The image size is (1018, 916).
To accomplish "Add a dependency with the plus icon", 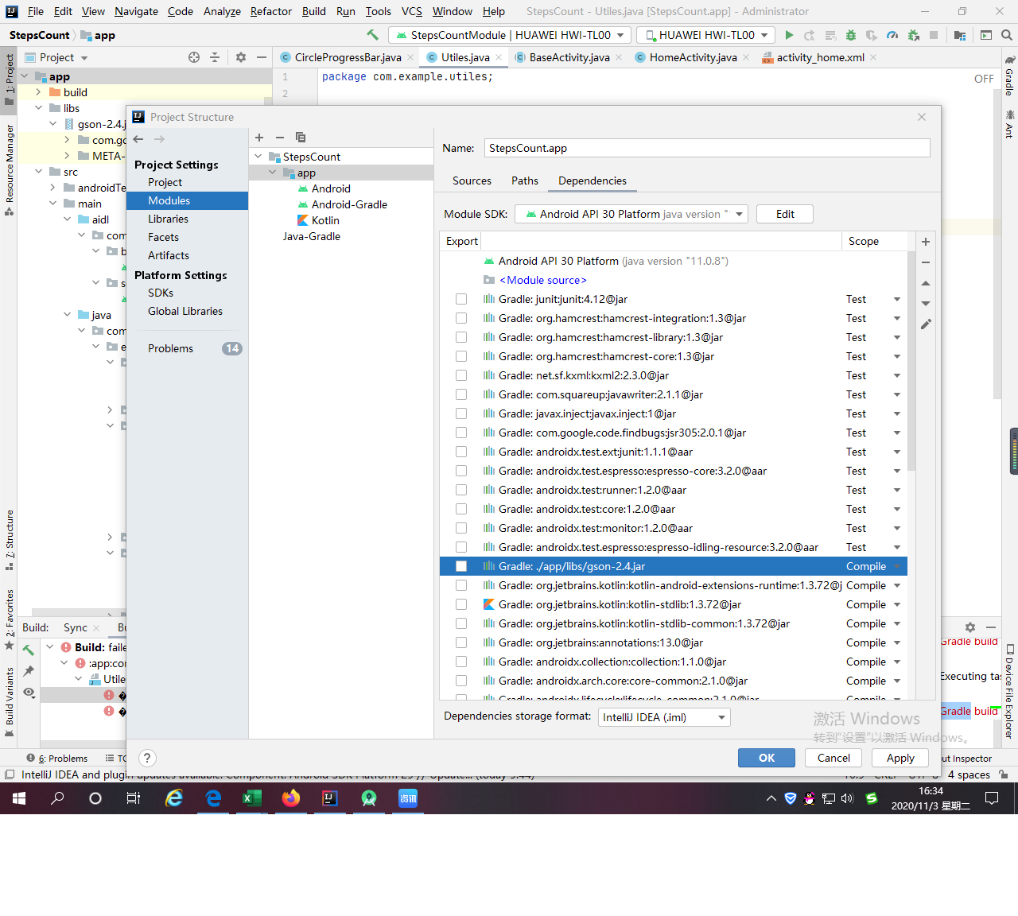I will (x=926, y=242).
